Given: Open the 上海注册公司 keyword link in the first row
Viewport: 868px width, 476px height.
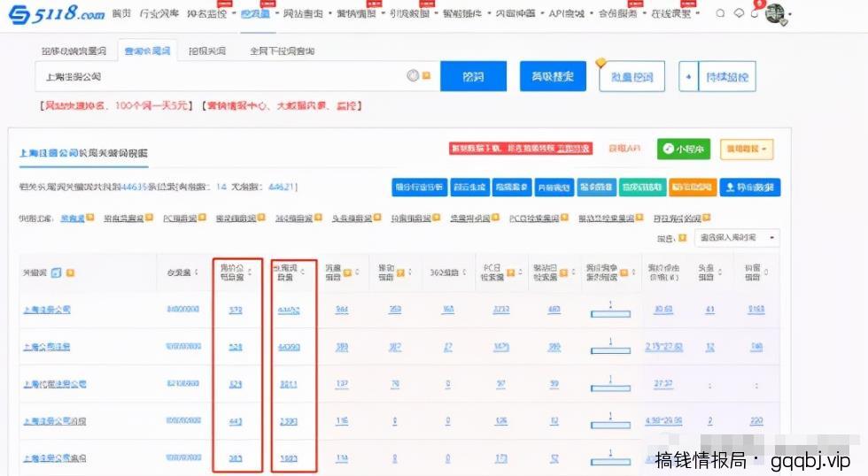Looking at the screenshot, I should (x=47, y=310).
